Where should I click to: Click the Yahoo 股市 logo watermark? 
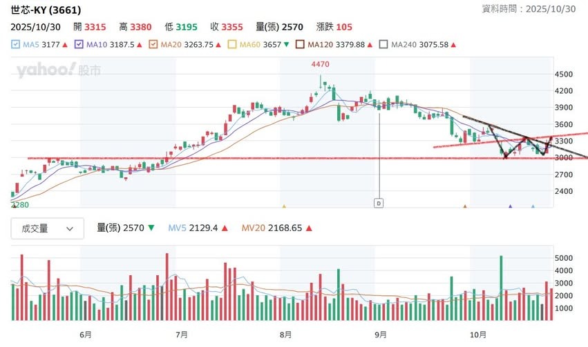[58, 70]
